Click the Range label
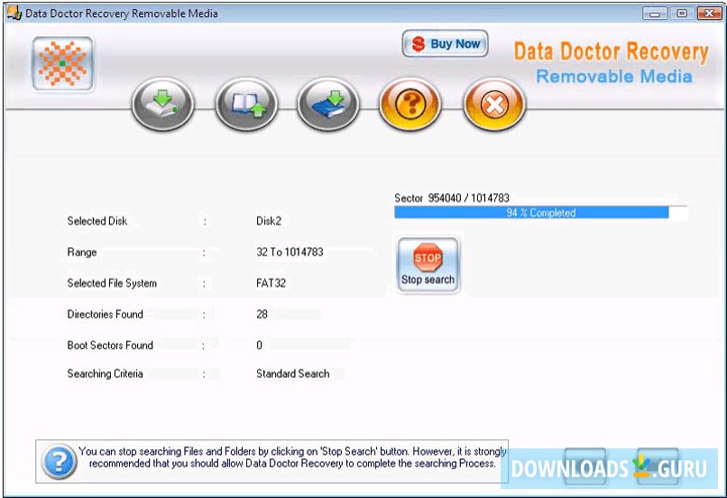 point(82,253)
